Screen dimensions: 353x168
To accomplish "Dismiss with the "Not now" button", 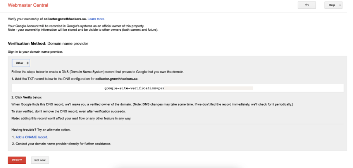I will (40, 160).
